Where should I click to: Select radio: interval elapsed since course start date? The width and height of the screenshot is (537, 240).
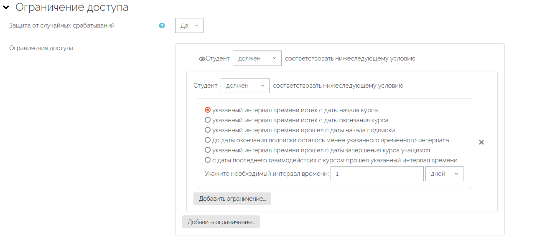point(208,110)
